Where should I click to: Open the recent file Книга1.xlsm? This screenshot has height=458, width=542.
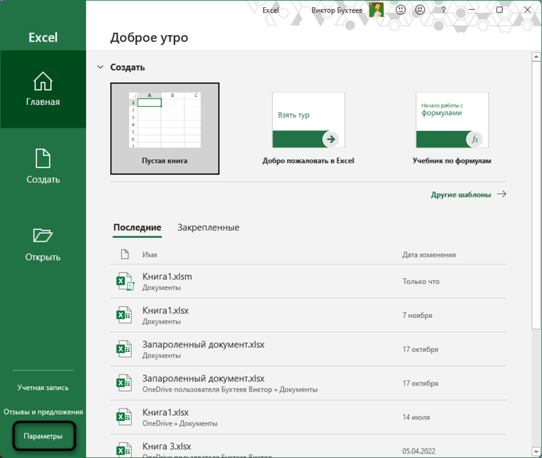[x=308, y=281]
